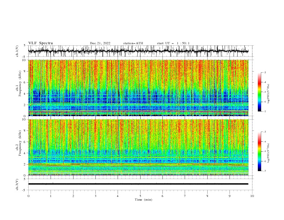Click the time axis tick "2"

coord(73,196)
